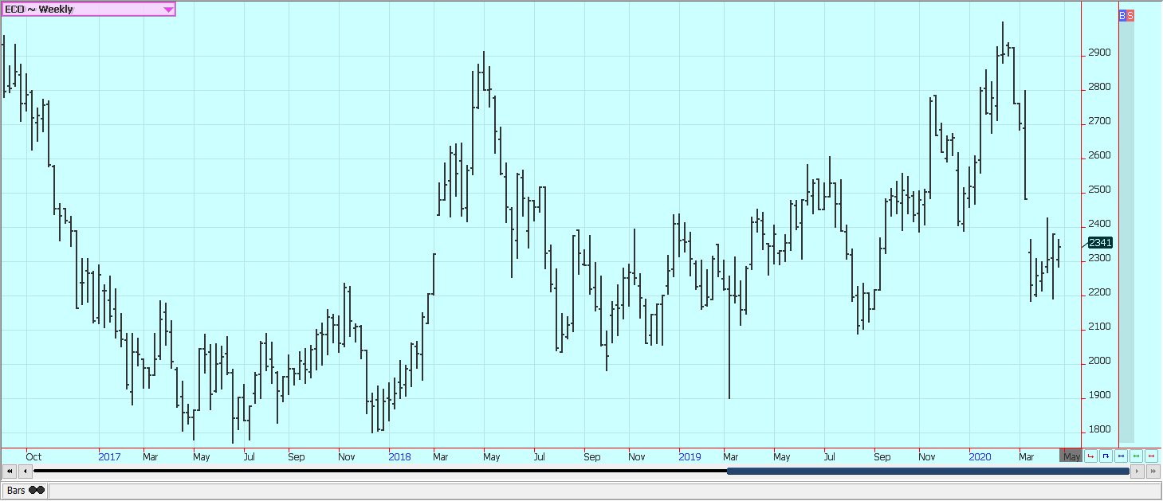1163x501 pixels.
Task: Click the highlighted May date label
Action: click(x=1071, y=456)
